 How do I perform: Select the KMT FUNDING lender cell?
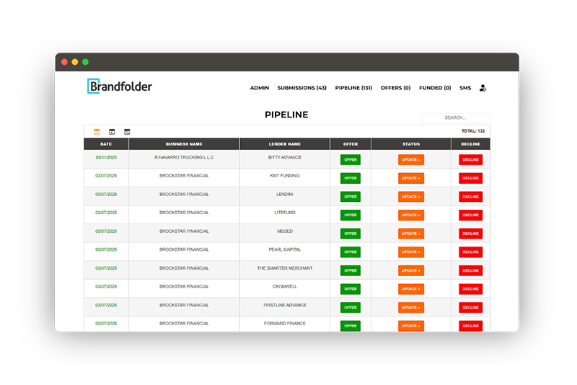point(285,176)
